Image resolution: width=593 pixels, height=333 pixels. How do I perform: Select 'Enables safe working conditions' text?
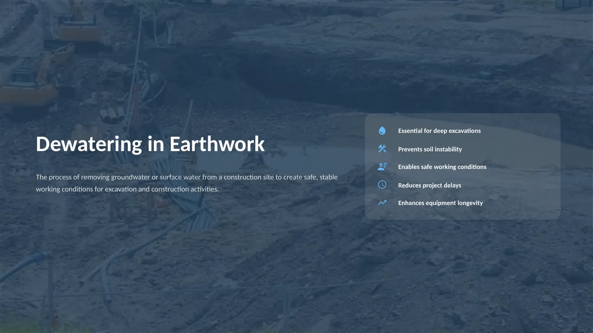tap(442, 167)
